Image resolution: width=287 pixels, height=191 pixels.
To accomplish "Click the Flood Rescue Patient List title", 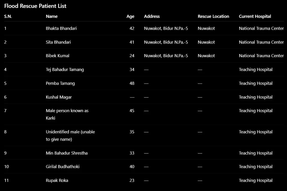I will [35, 6].
